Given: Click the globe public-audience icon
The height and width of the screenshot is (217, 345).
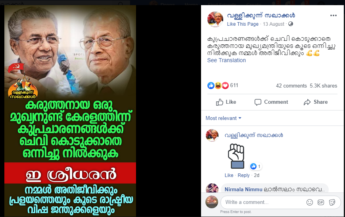Looking at the screenshot, I should 291,24.
